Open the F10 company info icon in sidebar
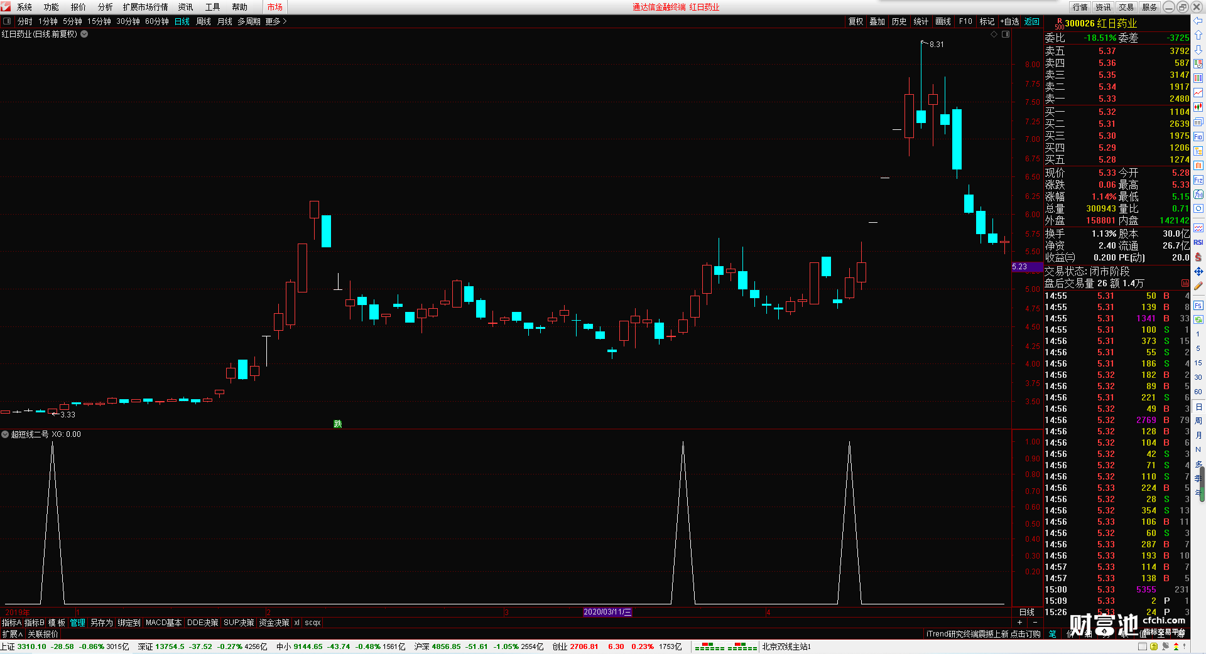 1198,136
